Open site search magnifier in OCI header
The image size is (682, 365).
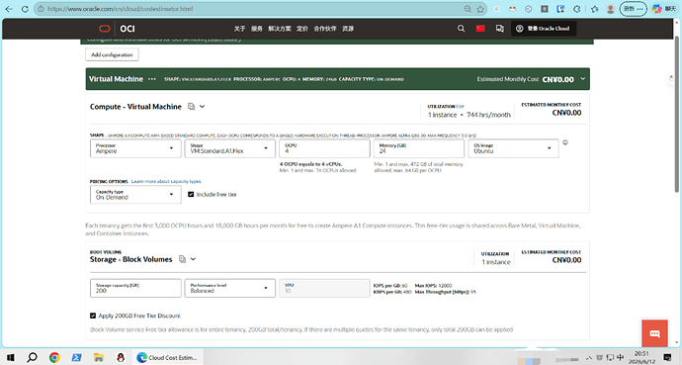tap(461, 29)
